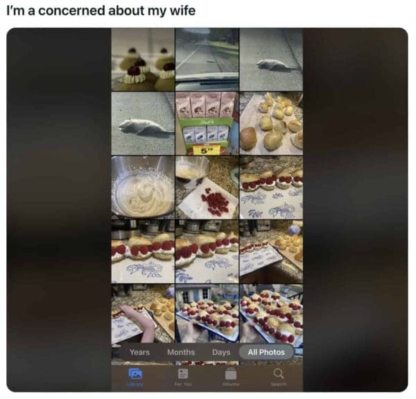The height and width of the screenshot is (399, 416).
Task: Open the tray of pastries outdoors photo
Action: point(207,314)
